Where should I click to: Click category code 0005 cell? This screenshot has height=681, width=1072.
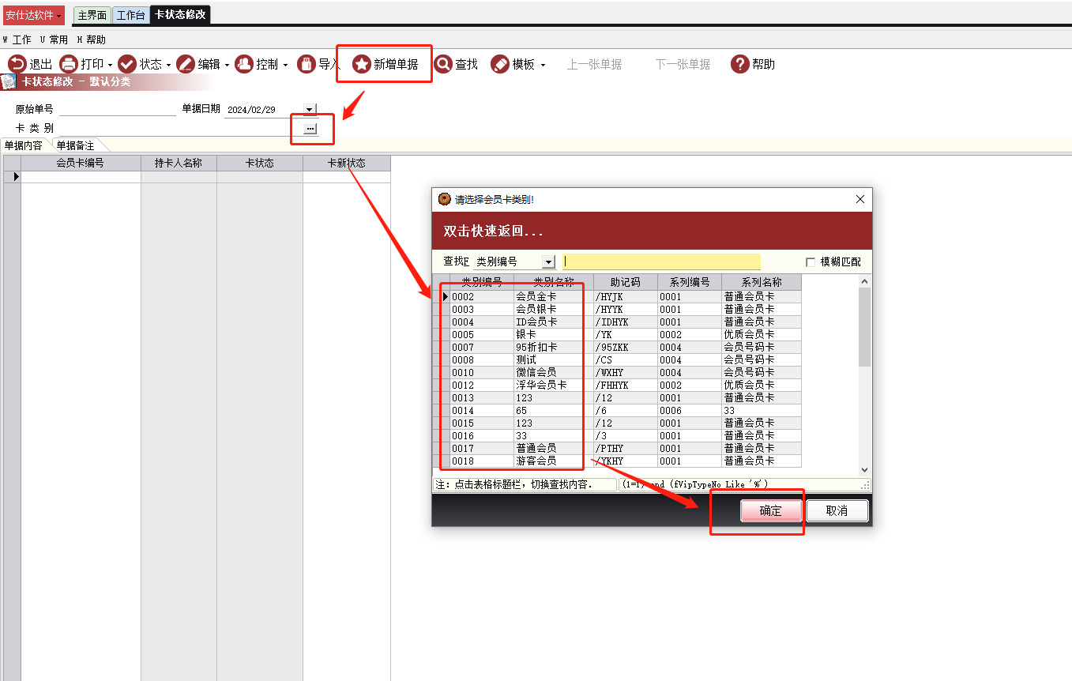pos(482,334)
